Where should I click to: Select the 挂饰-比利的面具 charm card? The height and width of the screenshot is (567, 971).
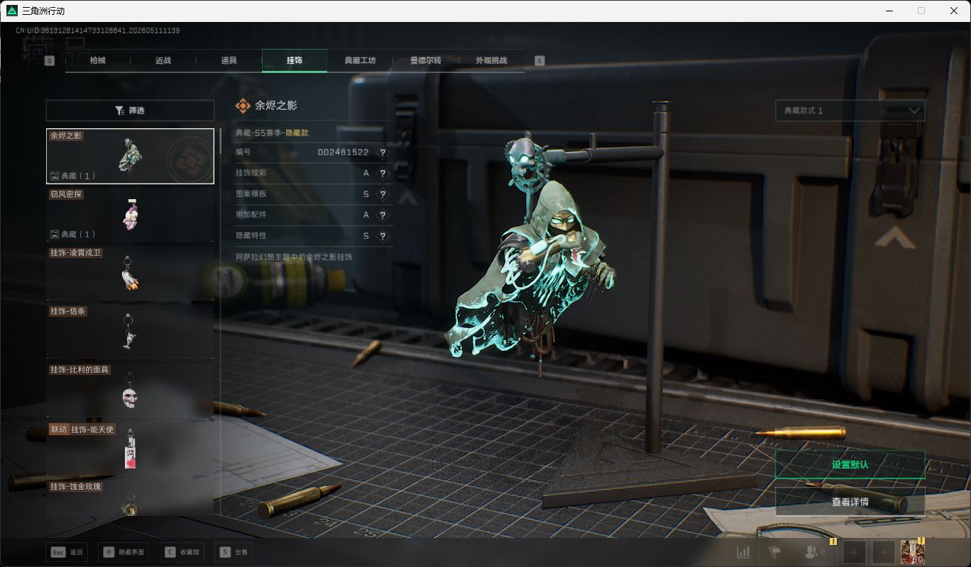pos(130,389)
